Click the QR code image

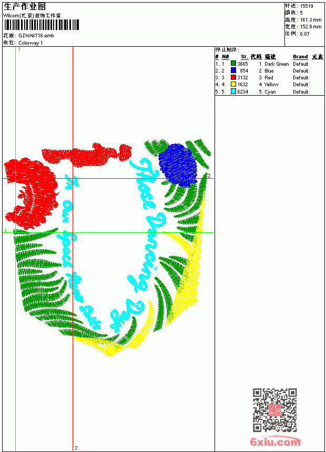pos(274,410)
